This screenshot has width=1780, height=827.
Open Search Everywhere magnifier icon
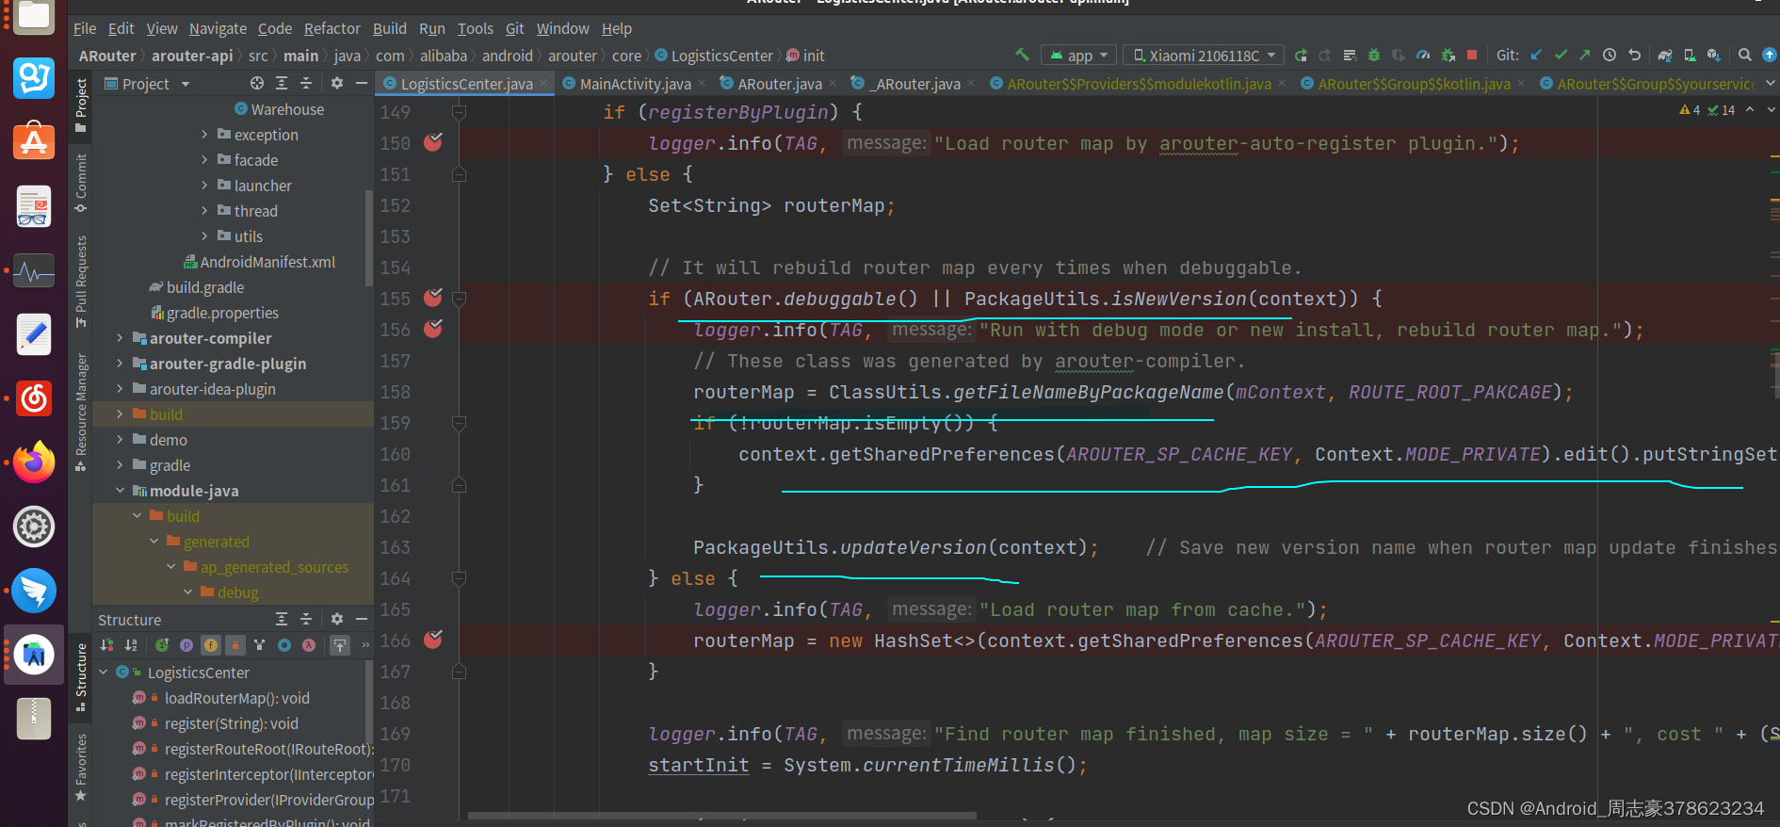(x=1744, y=56)
